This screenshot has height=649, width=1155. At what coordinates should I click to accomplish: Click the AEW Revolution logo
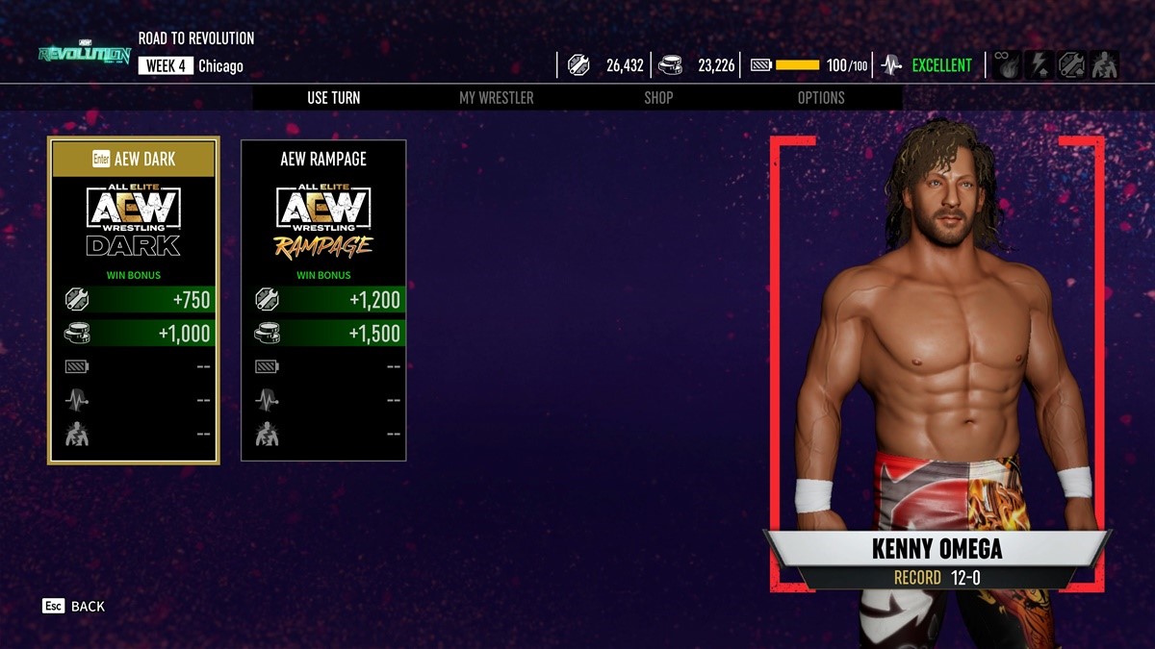click(84, 54)
